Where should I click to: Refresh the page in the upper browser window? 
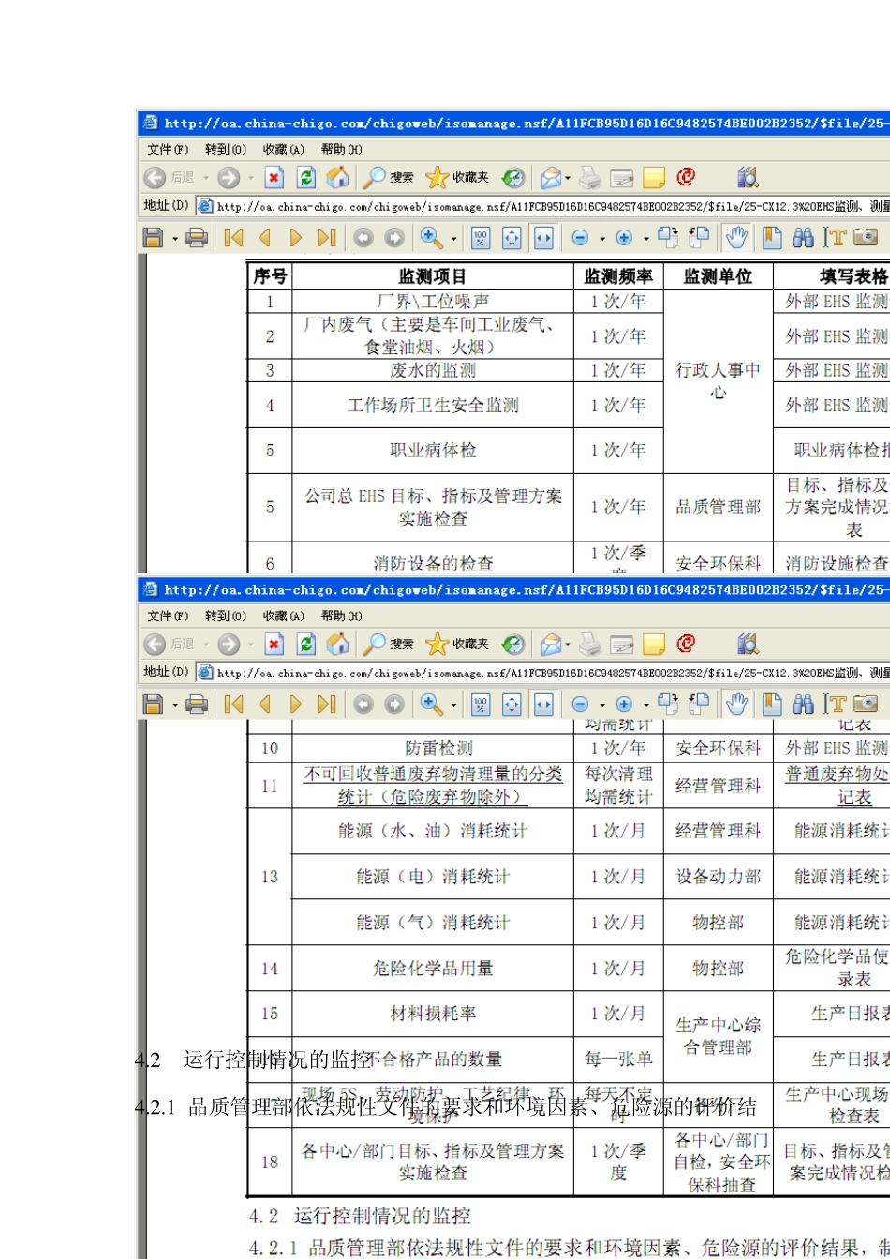point(305,177)
